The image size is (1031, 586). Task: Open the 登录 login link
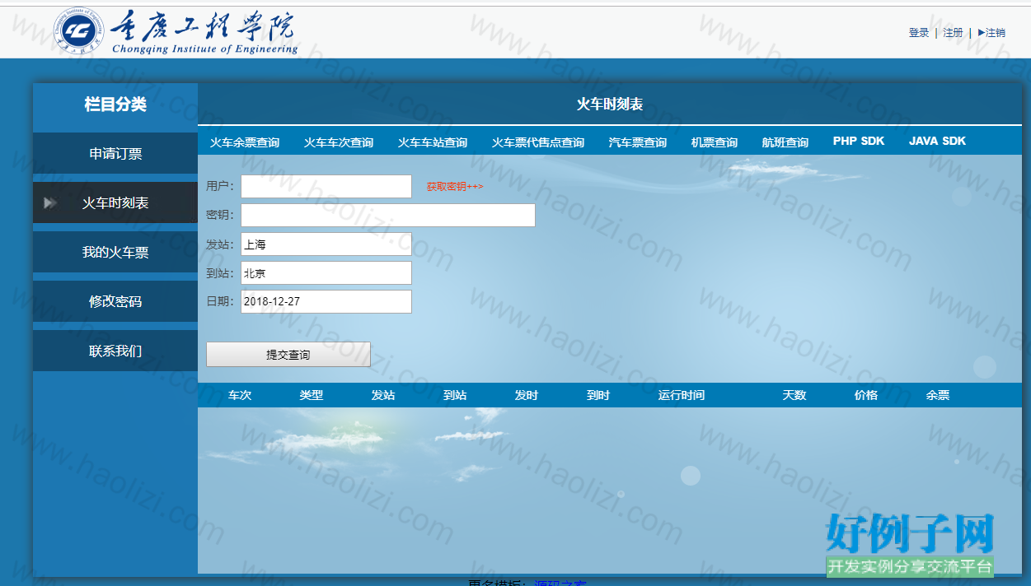pyautogui.click(x=919, y=33)
